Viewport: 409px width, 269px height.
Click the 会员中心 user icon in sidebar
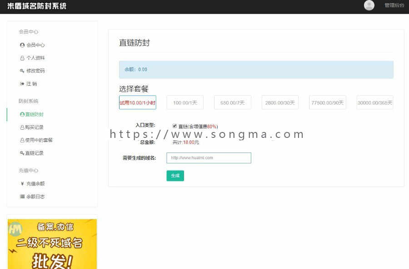click(22, 45)
